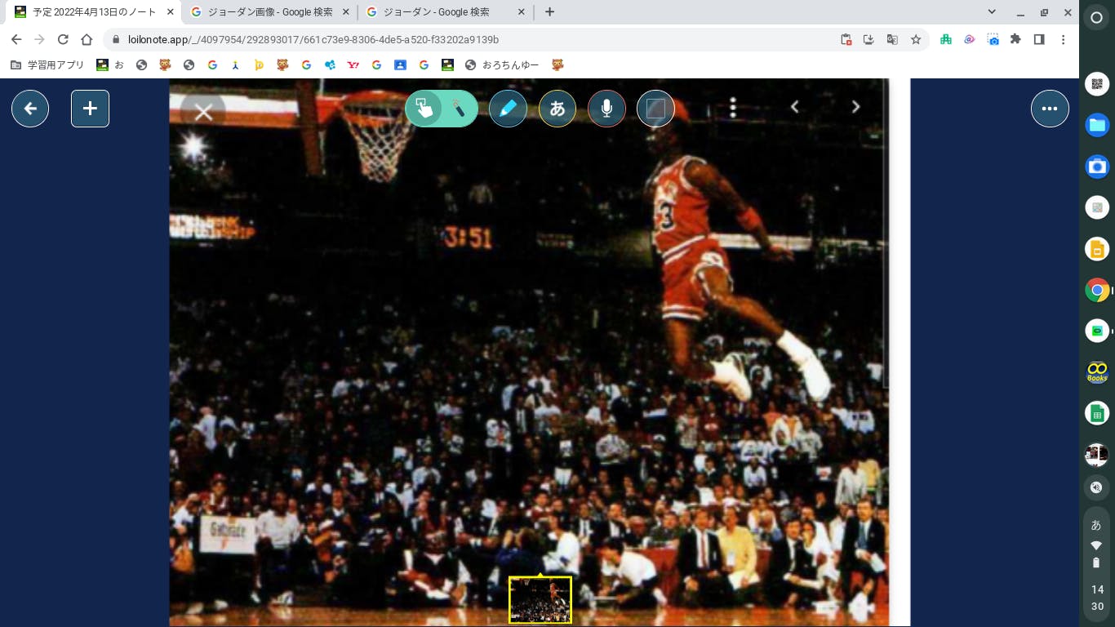Click the back arrow in LoiLoNote
The width and height of the screenshot is (1115, 627).
tap(30, 109)
